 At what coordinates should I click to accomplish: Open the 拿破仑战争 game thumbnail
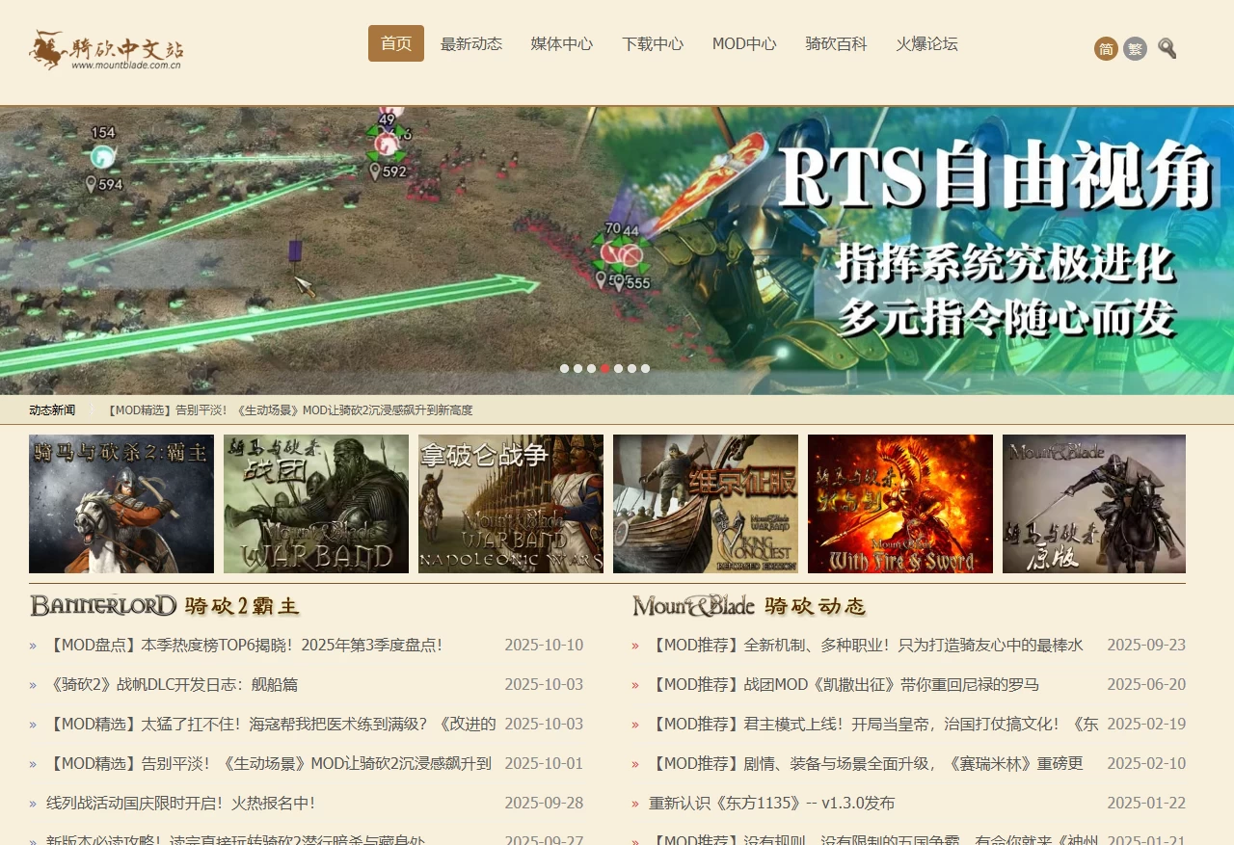(511, 504)
